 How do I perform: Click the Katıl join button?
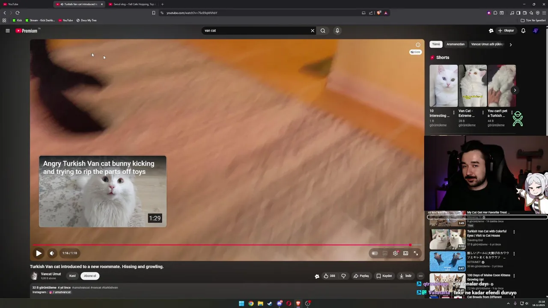(72, 276)
